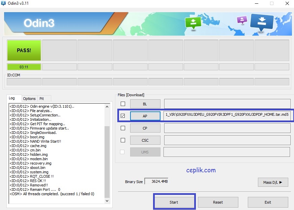294x210 pixels.
Task: Click the CP file path field
Action: 227,128
